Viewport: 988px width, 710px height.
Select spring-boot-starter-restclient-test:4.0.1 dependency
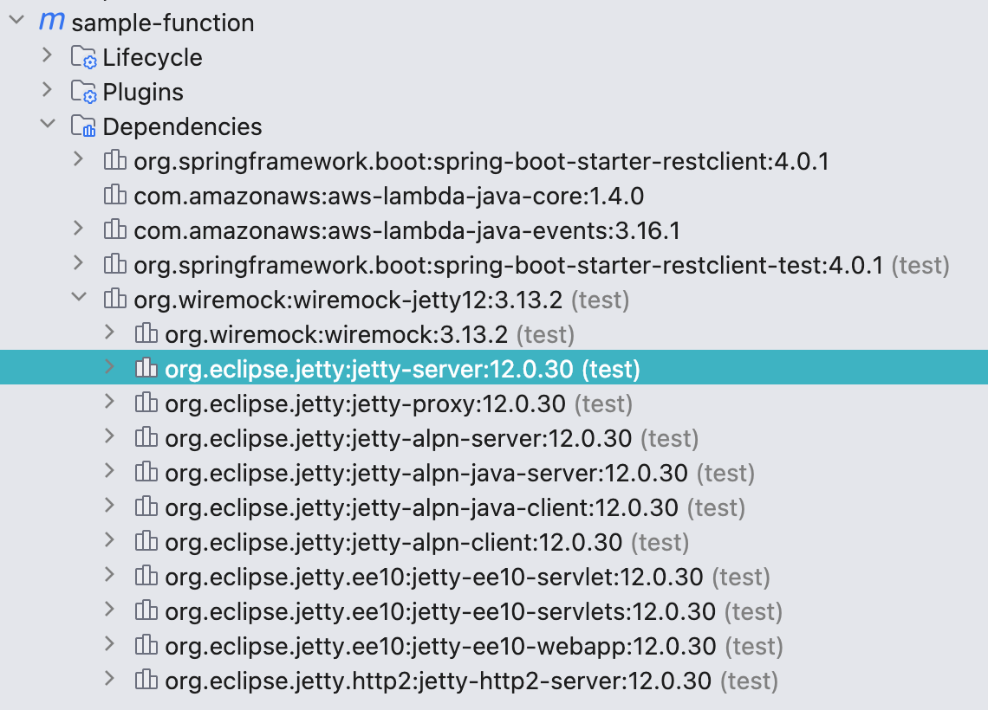[508, 266]
